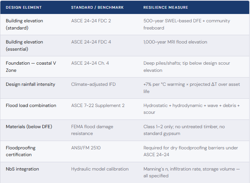This screenshot has width=250, height=183.
Task: Click the RESILIENCE MEASURE column header
Action: [x=166, y=8]
